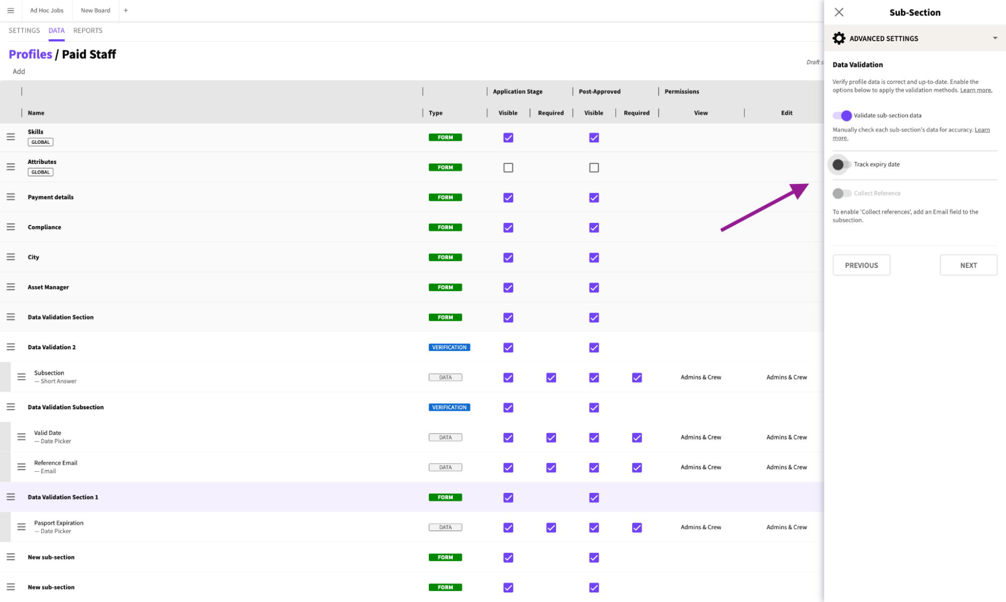Click Subsection row View permission Admins & Crew

point(701,377)
